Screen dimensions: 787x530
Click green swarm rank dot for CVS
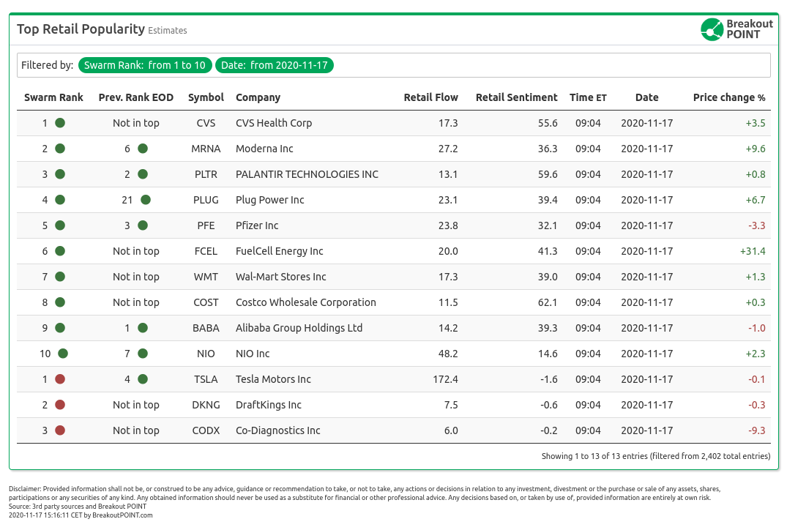pyautogui.click(x=60, y=123)
